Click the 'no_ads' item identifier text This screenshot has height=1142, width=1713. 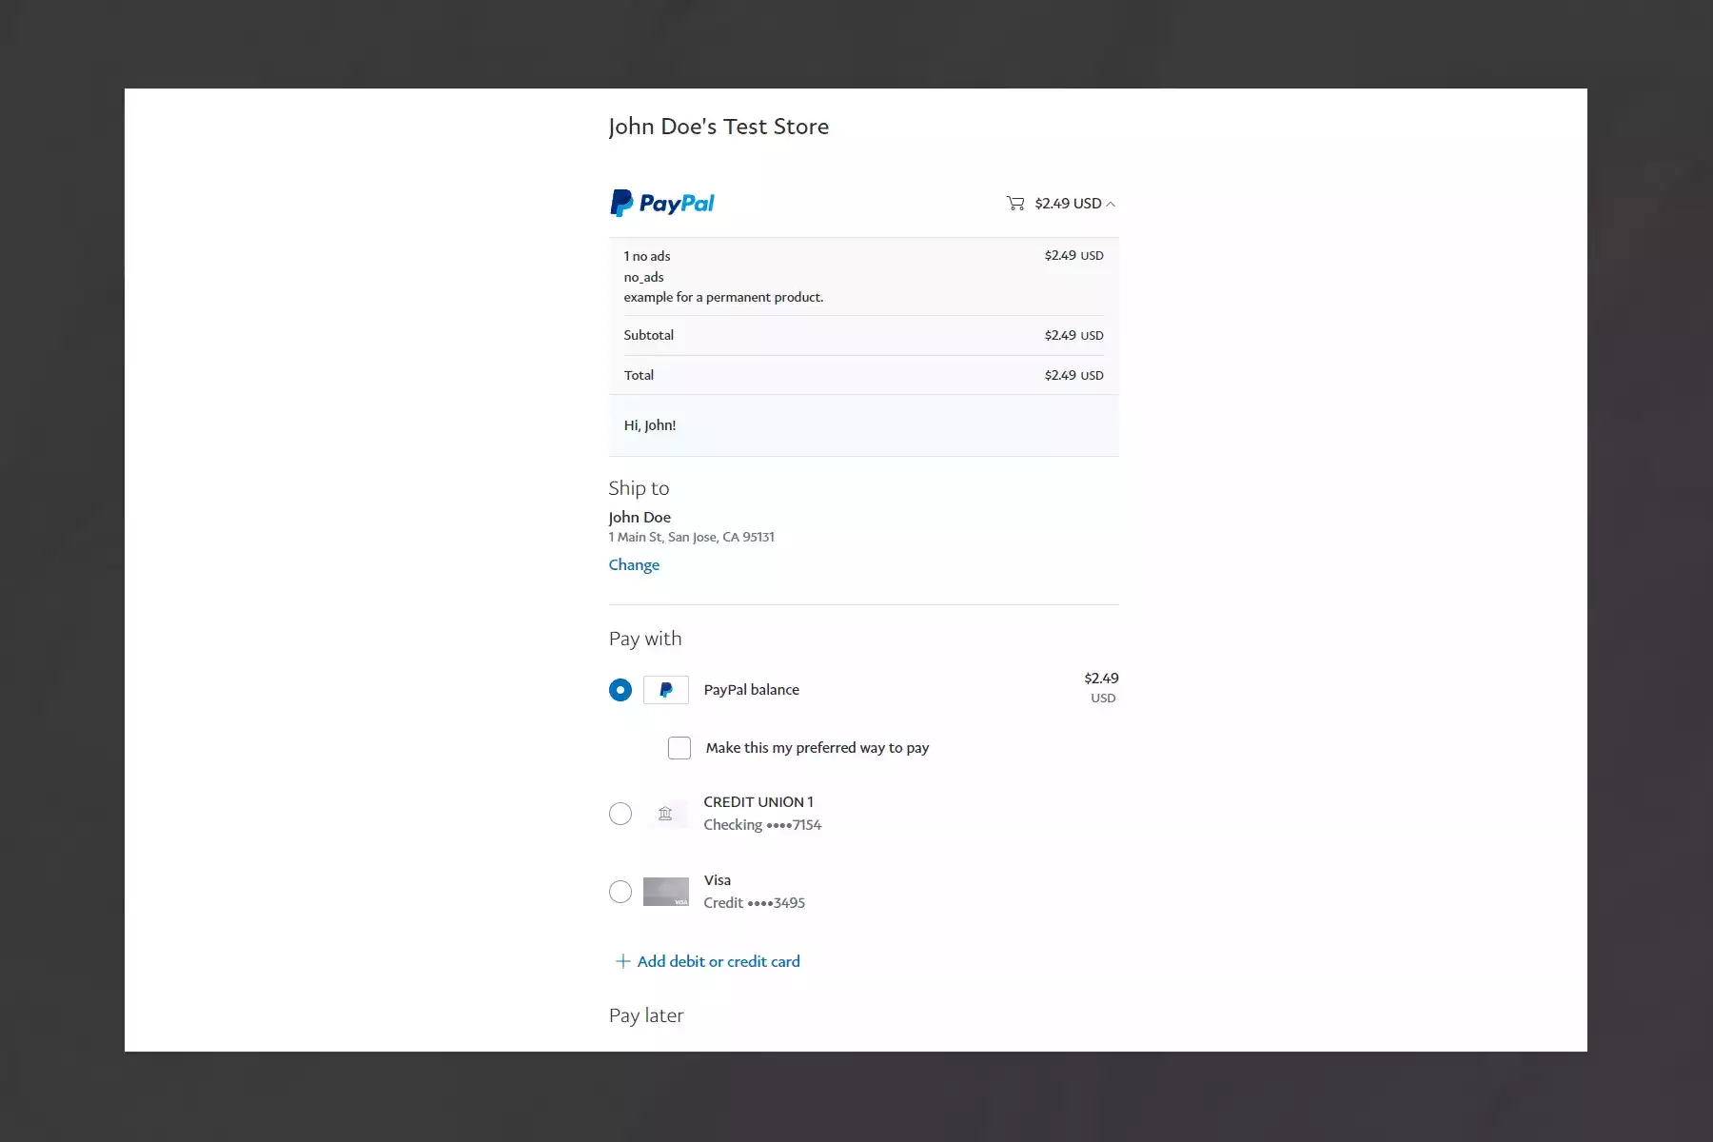pos(644,277)
